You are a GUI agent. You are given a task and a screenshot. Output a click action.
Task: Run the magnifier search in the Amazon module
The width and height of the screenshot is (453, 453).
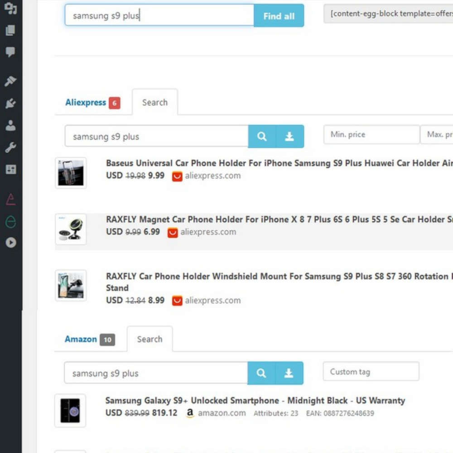[x=261, y=373]
